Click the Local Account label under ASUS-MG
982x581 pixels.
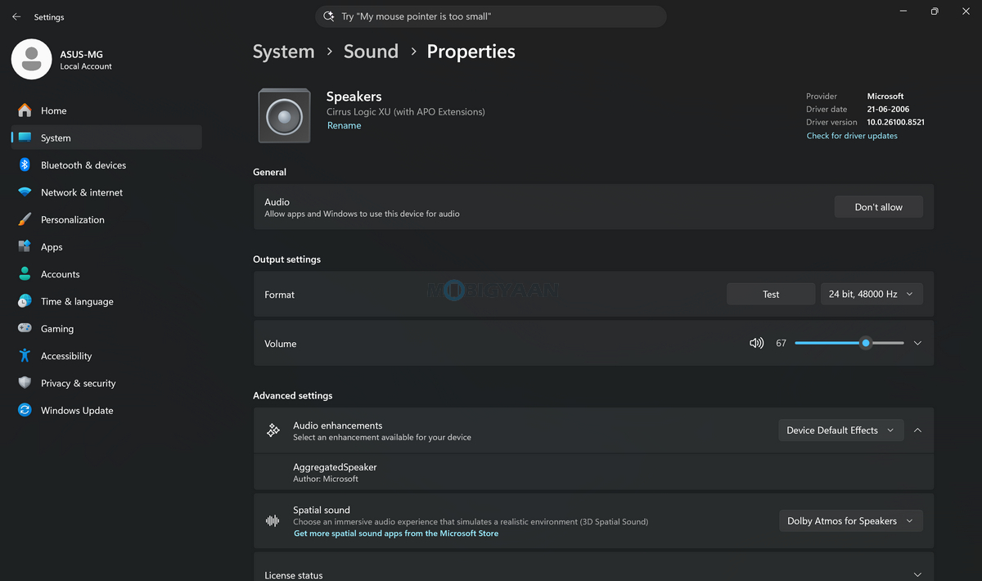point(86,66)
